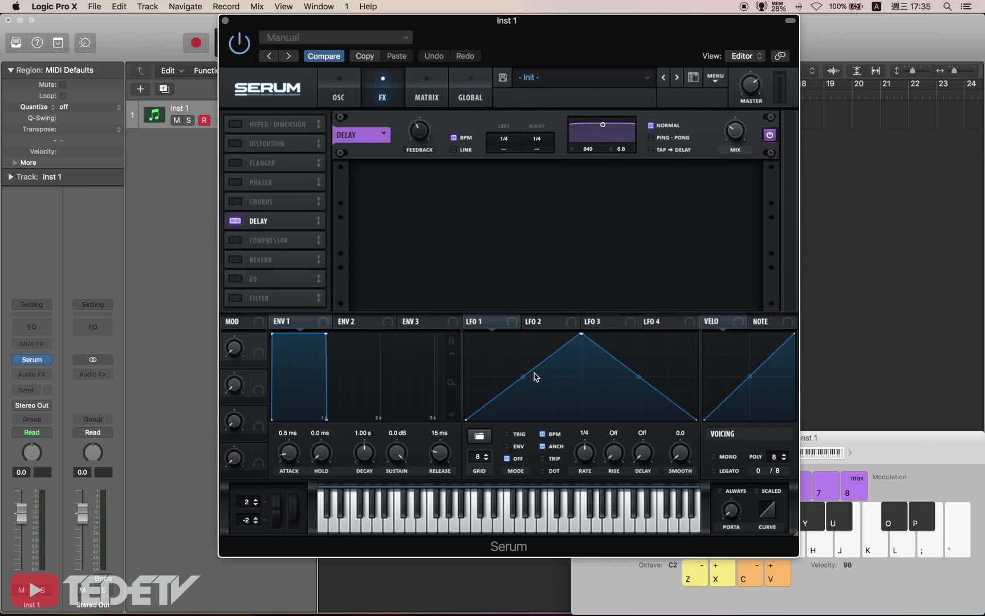Enable Ping-Pong delay mode
The width and height of the screenshot is (985, 616).
651,137
